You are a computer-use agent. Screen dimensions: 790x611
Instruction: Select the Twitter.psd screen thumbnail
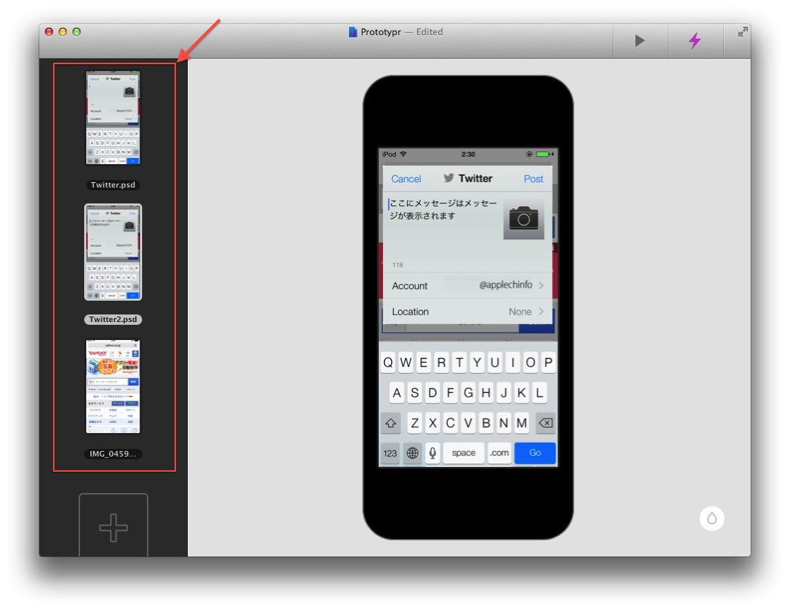113,117
